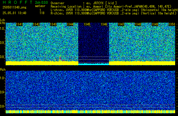Click the 1.0 kHz tick on Lch axis
The image size is (178, 116).
[2, 29]
